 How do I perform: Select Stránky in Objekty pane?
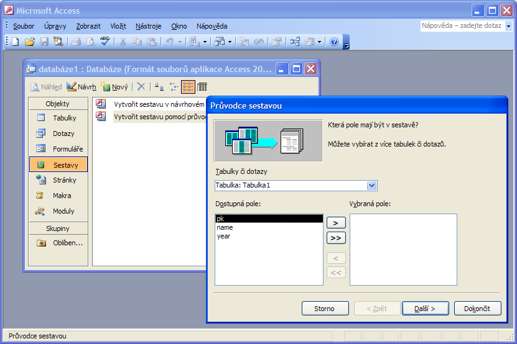pyautogui.click(x=58, y=180)
